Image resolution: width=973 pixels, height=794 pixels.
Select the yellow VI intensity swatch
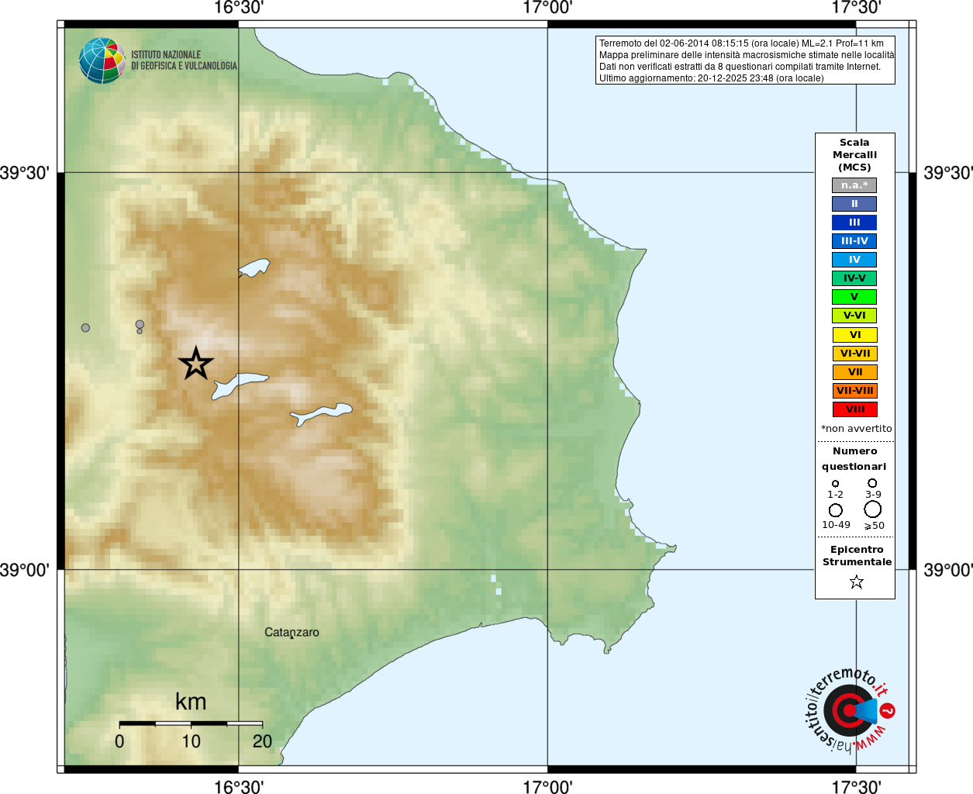pos(855,335)
